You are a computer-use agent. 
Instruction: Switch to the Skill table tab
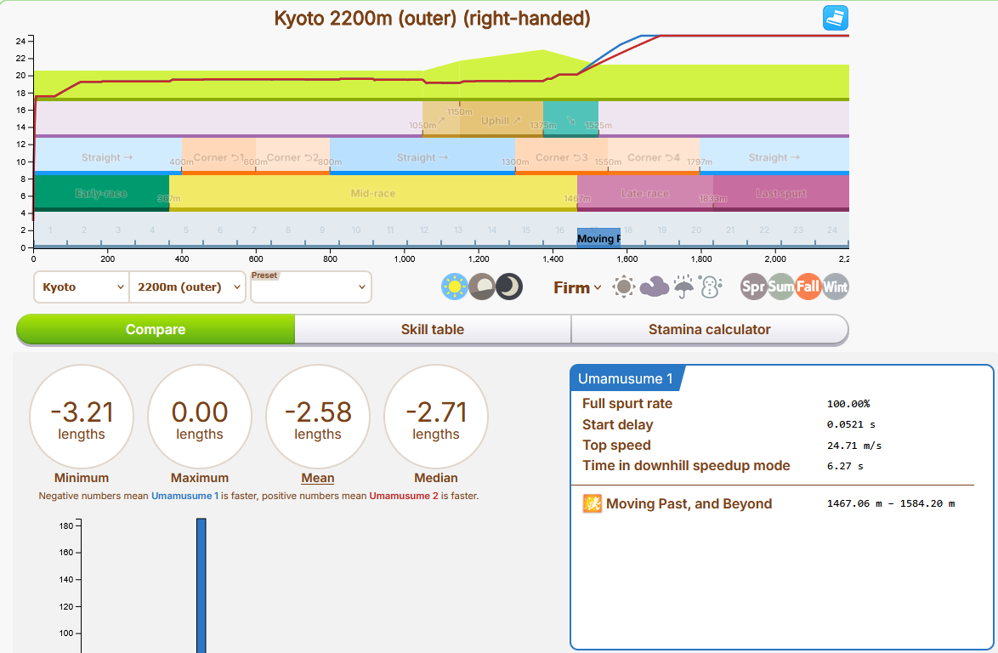pyautogui.click(x=433, y=329)
